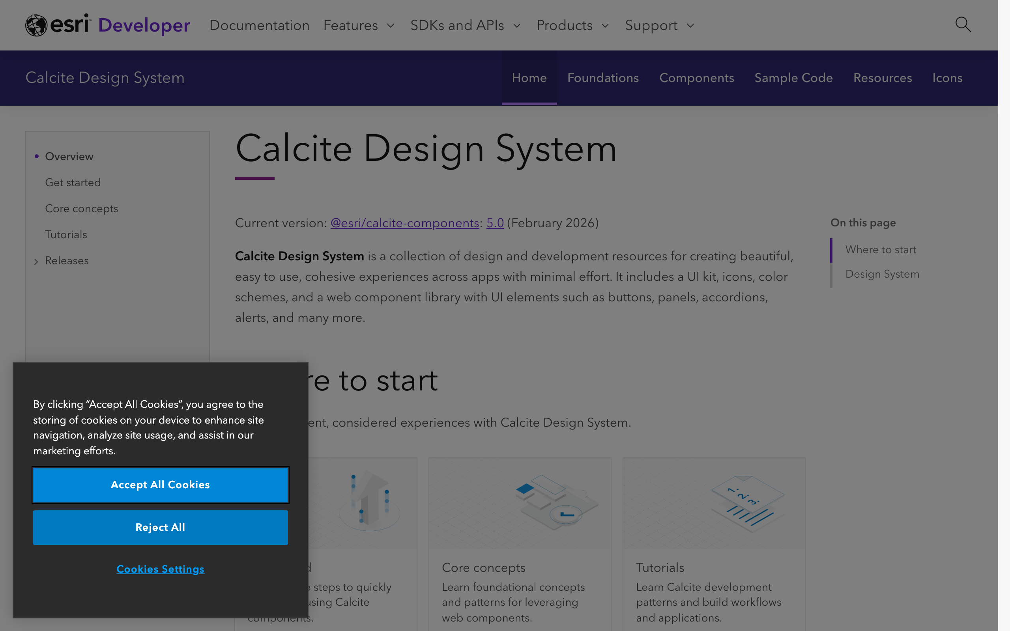Open Core concepts in the sidebar
1010x631 pixels.
(x=81, y=209)
